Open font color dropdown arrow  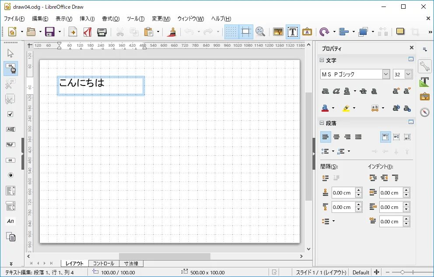tap(333, 108)
